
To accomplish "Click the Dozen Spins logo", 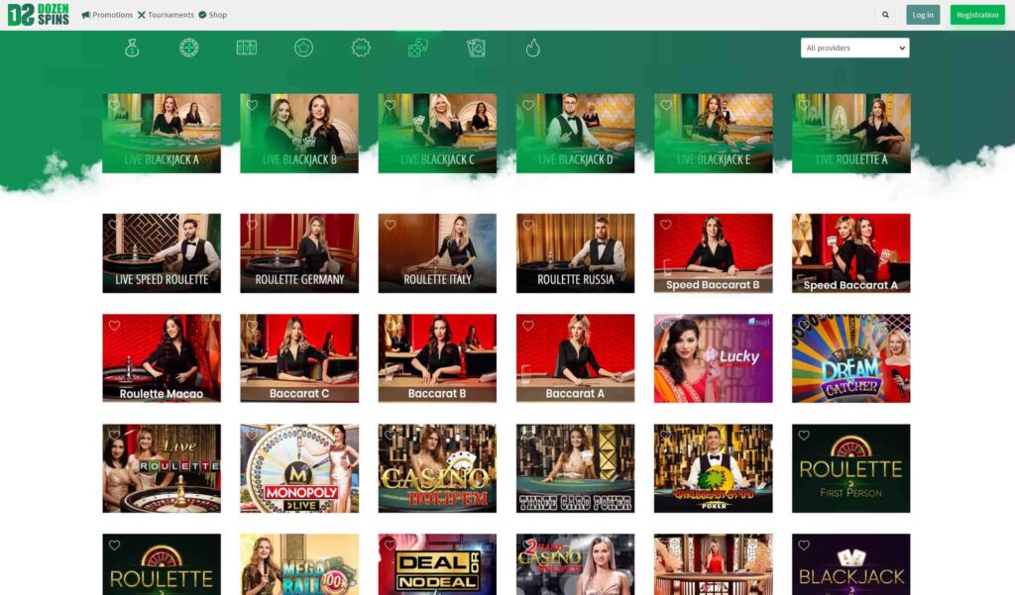I will (x=39, y=14).
